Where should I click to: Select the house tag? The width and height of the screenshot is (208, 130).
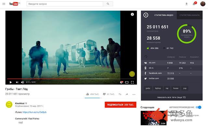coord(175,88)
